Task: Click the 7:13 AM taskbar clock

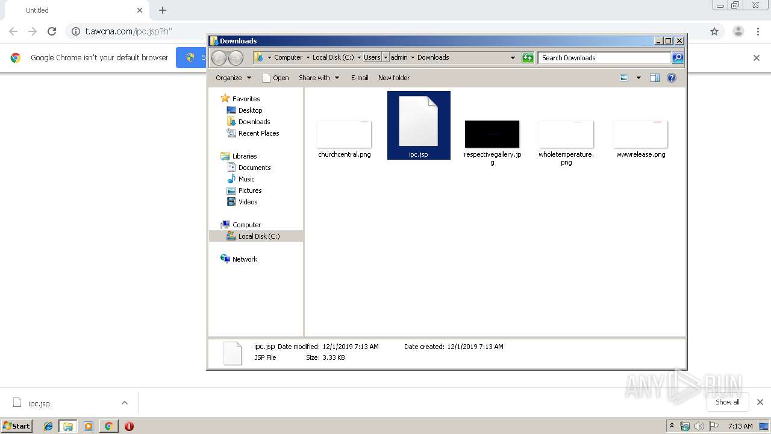Action: click(x=740, y=426)
